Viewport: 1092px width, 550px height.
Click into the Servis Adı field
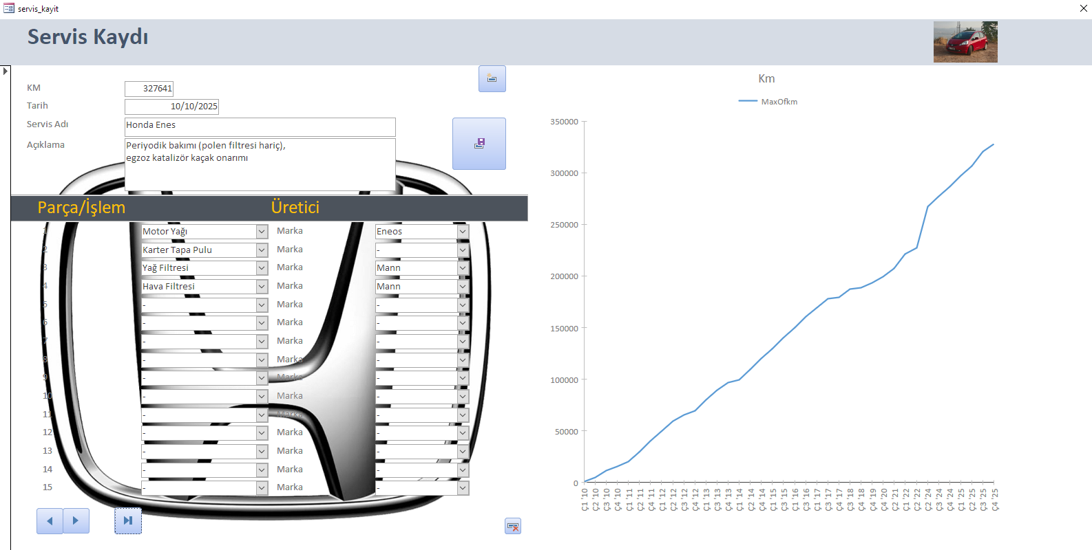[260, 126]
